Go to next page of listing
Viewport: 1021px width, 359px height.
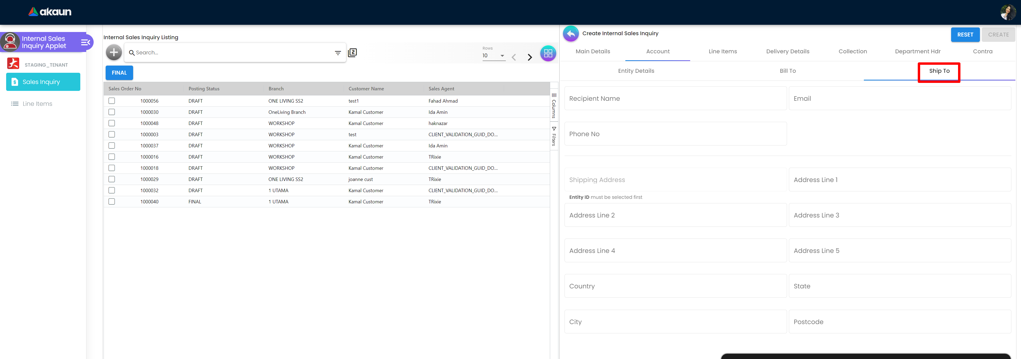pyautogui.click(x=530, y=57)
